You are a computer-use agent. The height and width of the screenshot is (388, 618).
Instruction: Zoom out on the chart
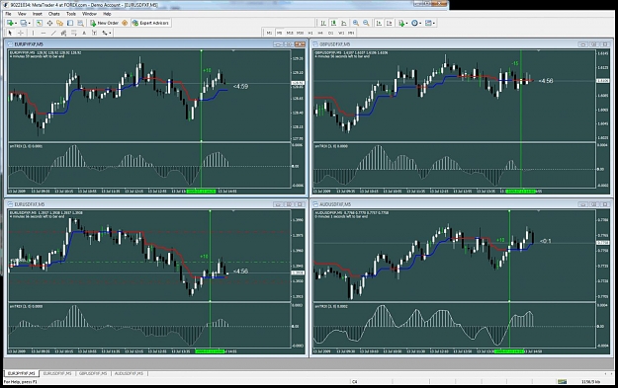click(x=366, y=23)
